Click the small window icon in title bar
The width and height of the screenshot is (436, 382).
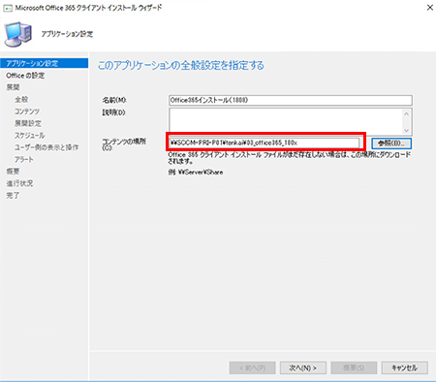[x=8, y=8]
